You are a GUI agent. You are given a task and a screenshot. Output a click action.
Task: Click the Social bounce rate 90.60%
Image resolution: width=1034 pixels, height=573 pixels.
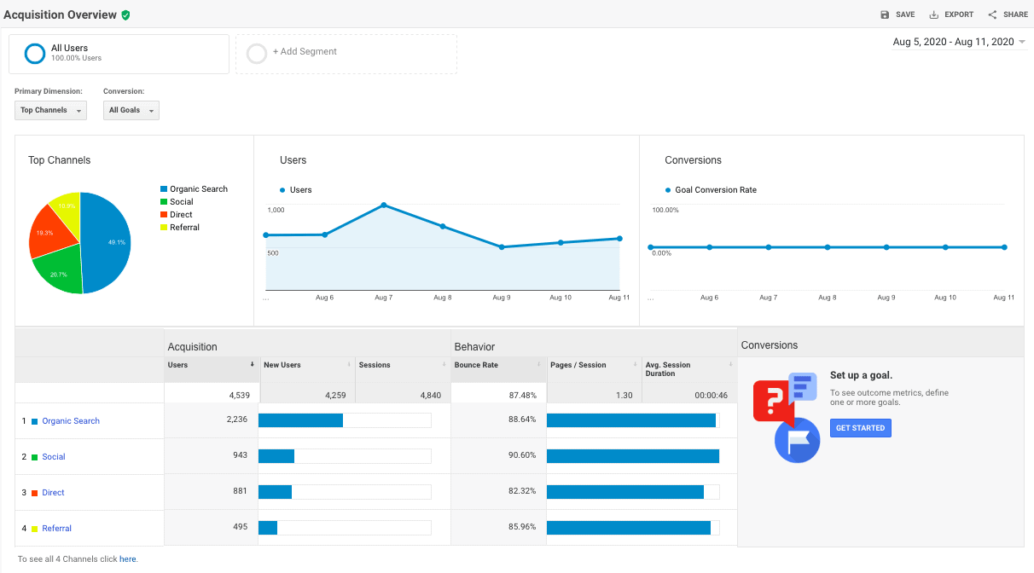[x=522, y=455]
